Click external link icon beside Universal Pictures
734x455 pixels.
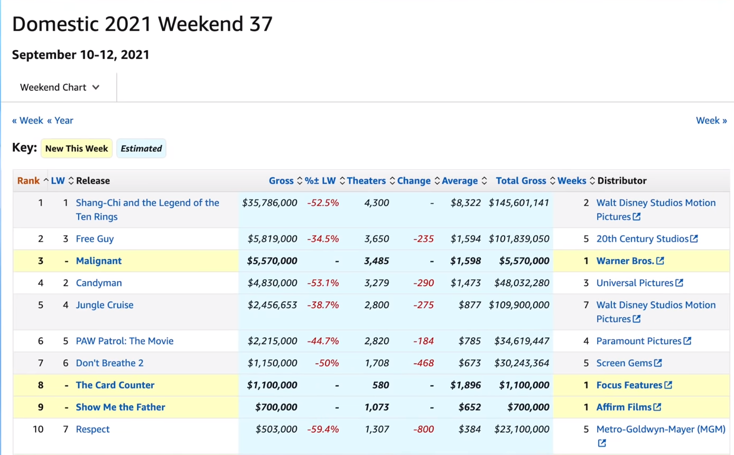tap(679, 283)
